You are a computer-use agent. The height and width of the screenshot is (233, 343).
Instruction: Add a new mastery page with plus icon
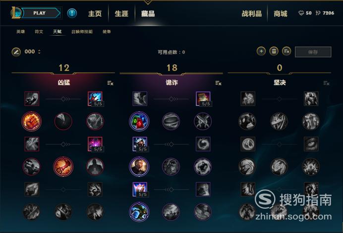261,51
